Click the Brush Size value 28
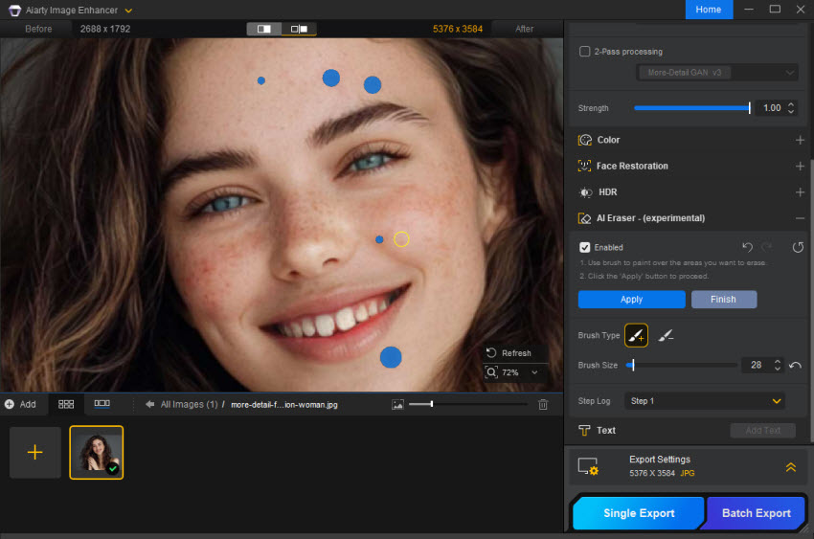814x539 pixels. (x=756, y=365)
